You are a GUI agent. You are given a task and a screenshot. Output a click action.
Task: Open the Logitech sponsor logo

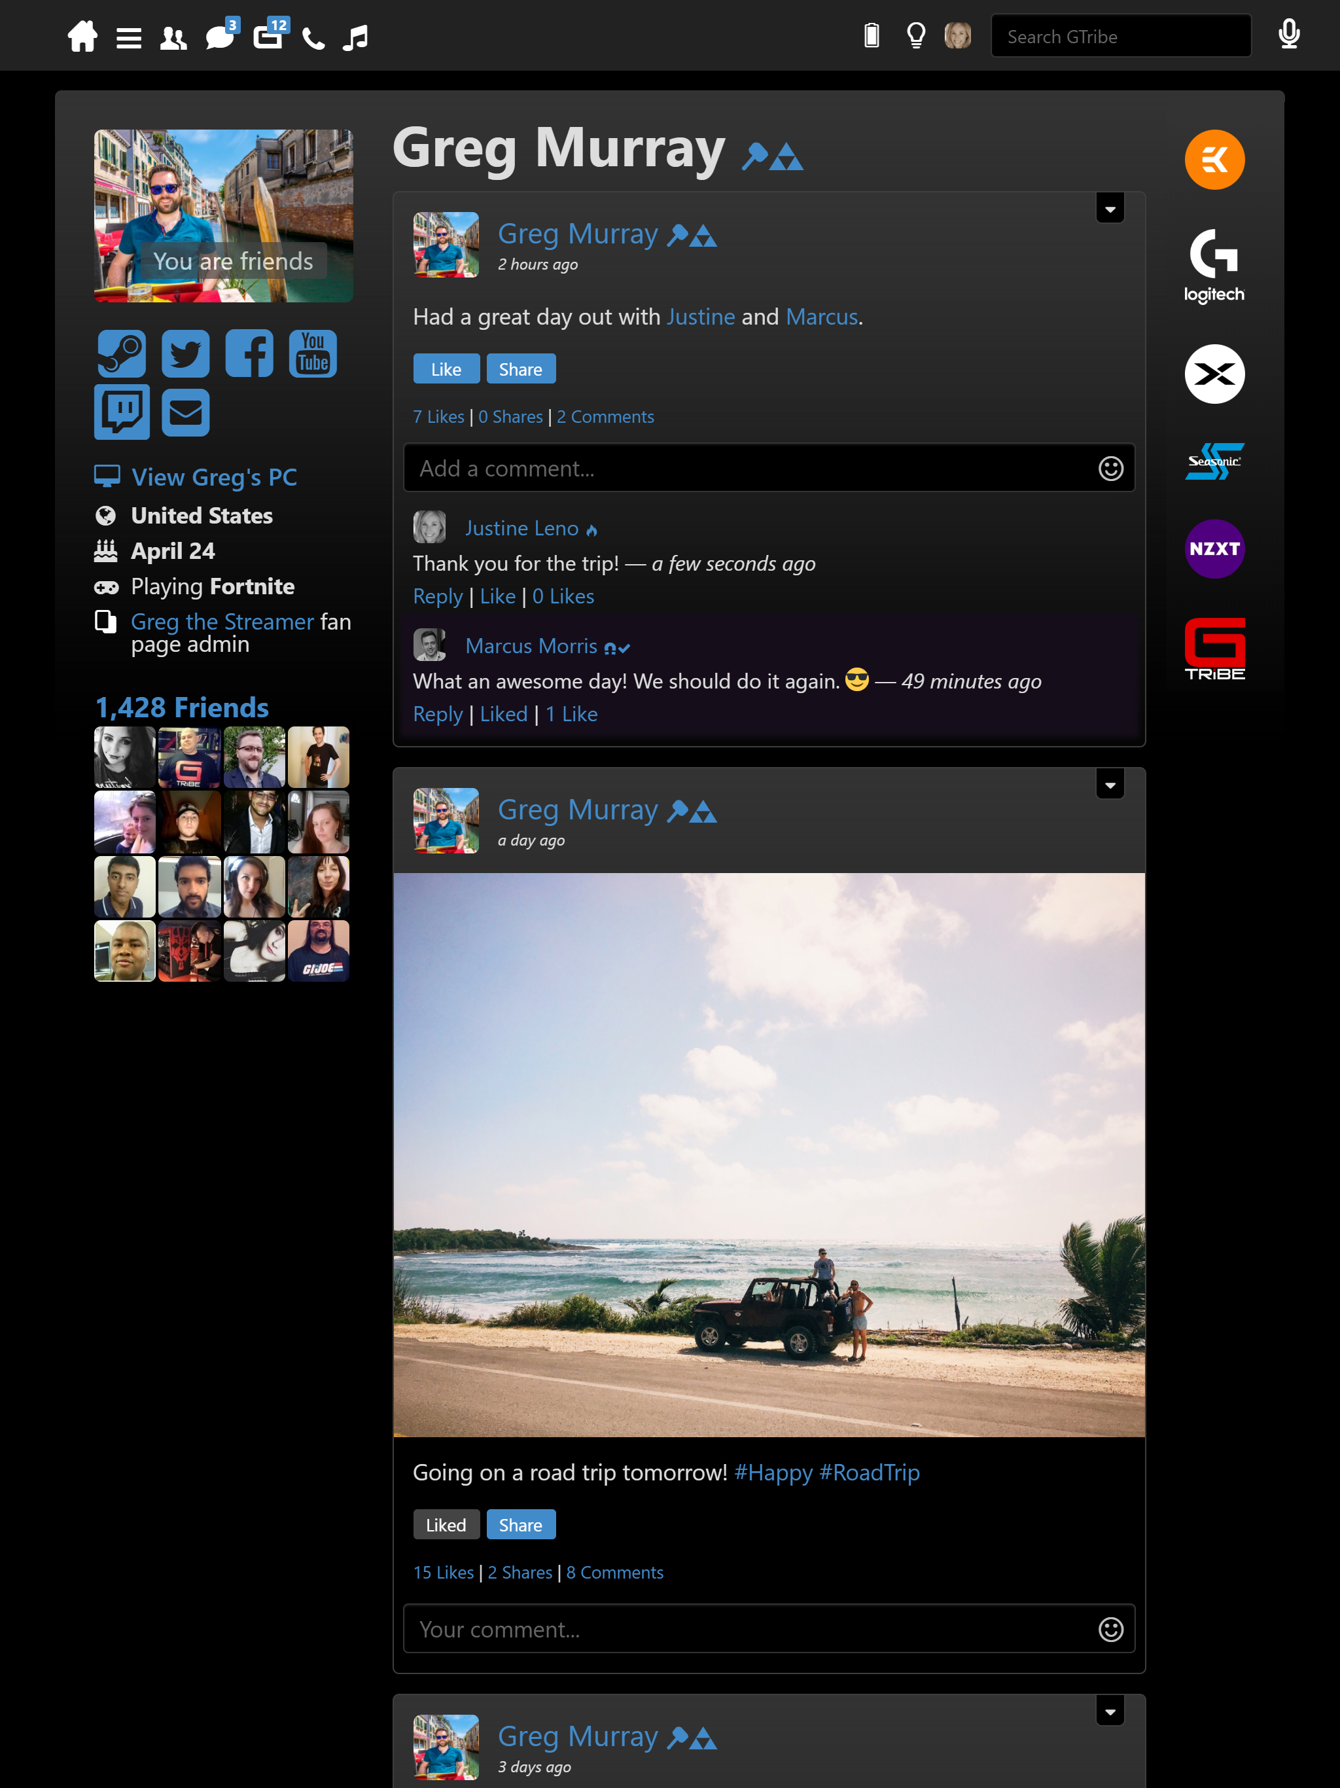[1214, 266]
